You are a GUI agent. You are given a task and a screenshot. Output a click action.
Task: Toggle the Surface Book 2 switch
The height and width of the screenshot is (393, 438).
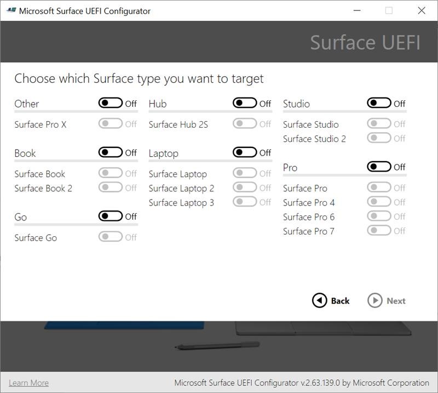(111, 187)
